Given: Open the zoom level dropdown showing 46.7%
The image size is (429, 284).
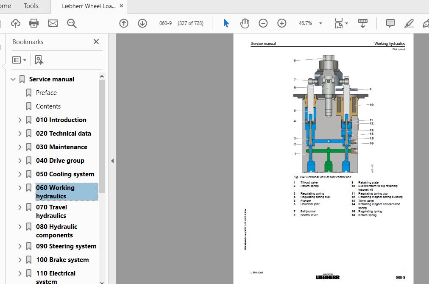Looking at the screenshot, I should [x=320, y=23].
